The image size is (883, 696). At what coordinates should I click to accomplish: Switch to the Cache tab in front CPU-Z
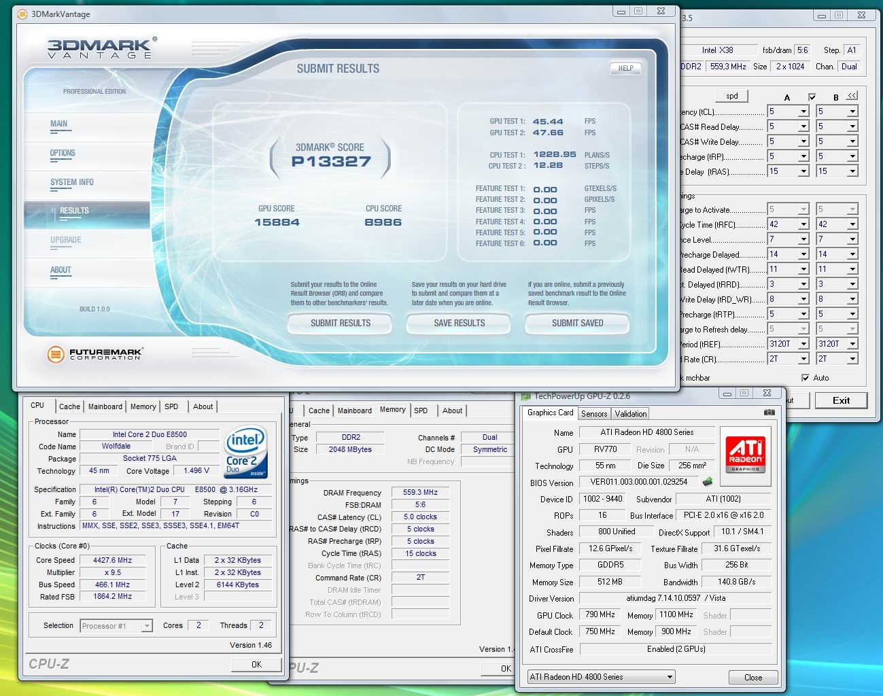(69, 406)
